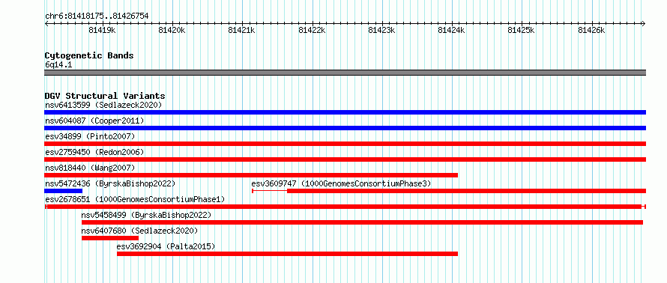667x283 pixels.
Task: Open the esv34899 (Pinto2007) variant label
Action: coord(90,136)
